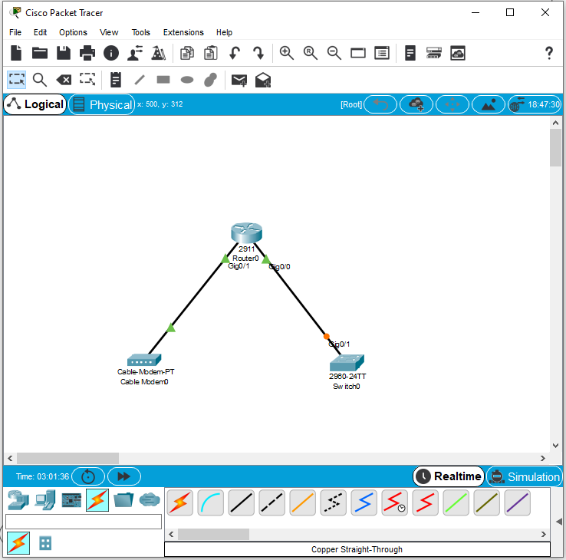
Task: Select the Router0 2911 device
Action: click(246, 233)
